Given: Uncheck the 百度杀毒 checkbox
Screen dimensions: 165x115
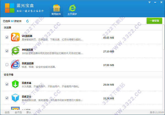Looking at the screenshot, I should (x=7, y=84).
